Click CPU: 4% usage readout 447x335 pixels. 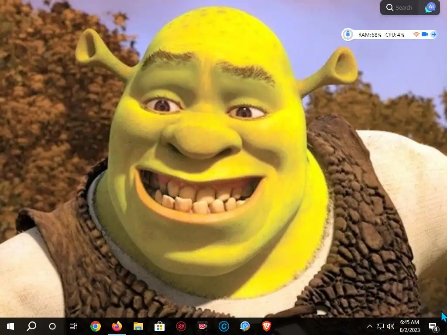395,35
